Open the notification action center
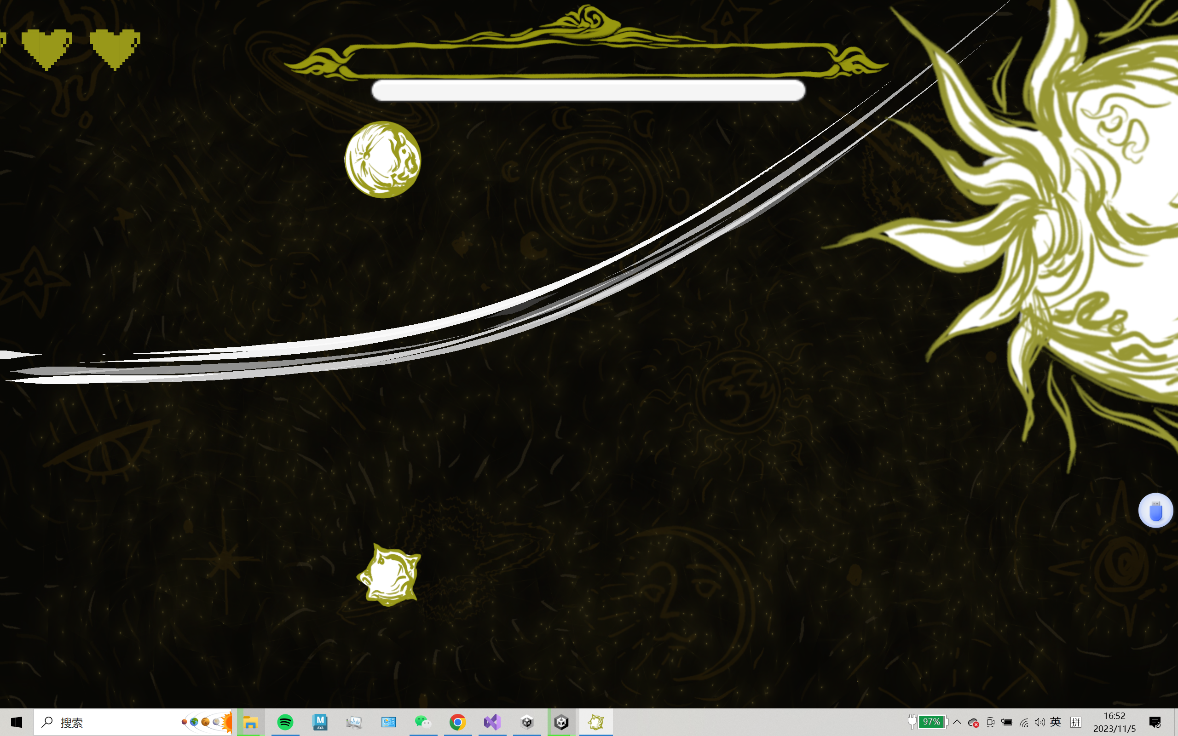 click(x=1155, y=722)
